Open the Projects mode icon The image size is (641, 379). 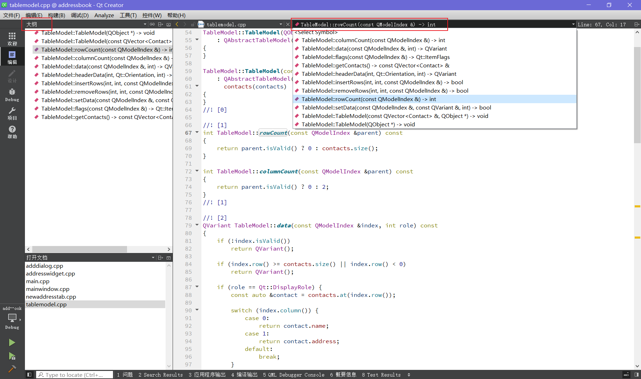[x=12, y=113]
